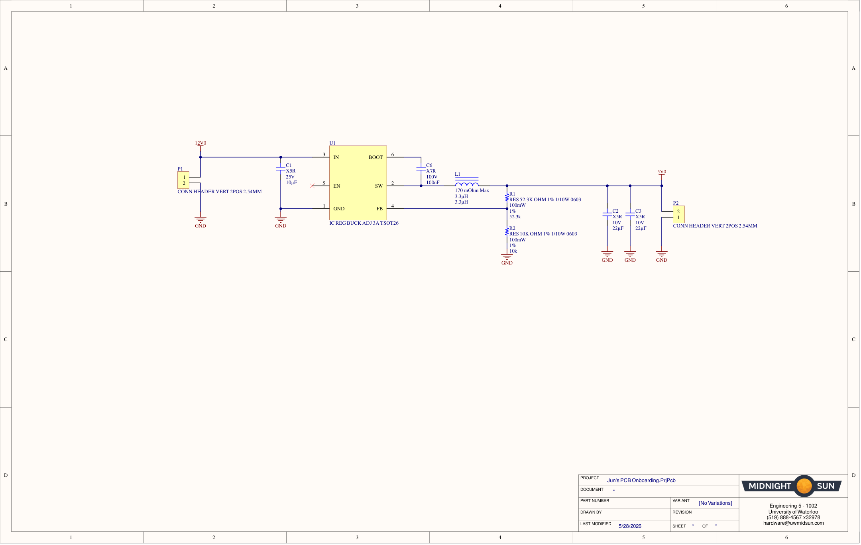Select the SW pin label on U1
Image resolution: width=861 pixels, height=545 pixels.
coord(379,186)
